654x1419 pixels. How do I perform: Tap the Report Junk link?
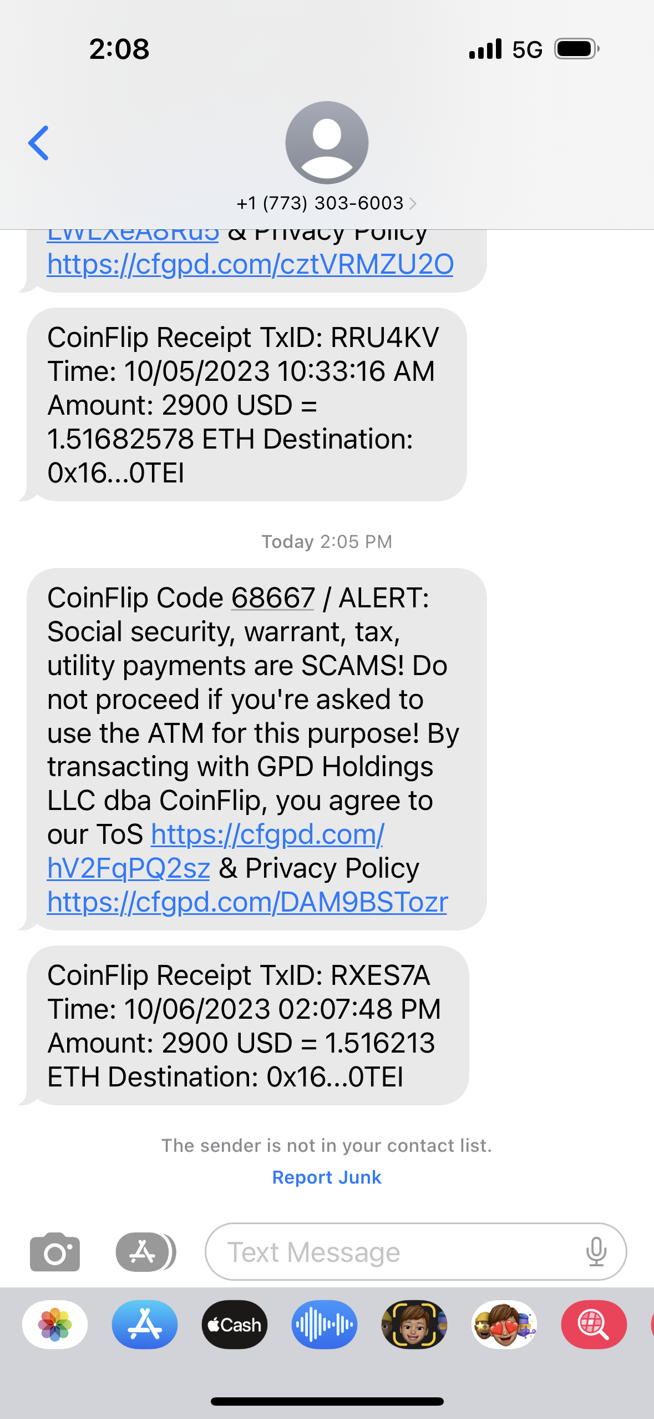pos(327,1177)
